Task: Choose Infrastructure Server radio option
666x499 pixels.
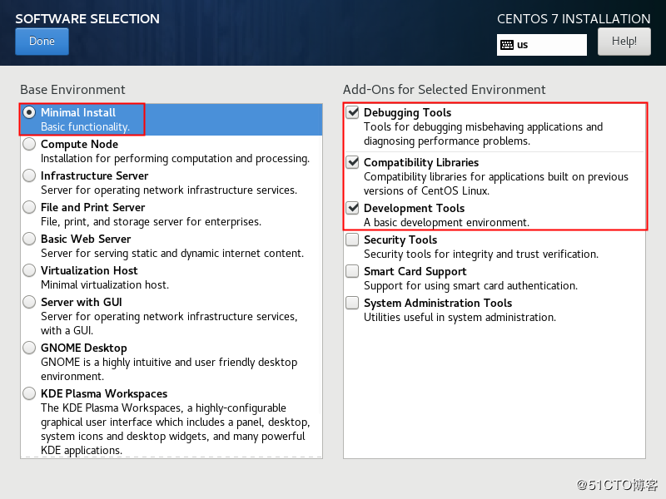Action: point(29,175)
